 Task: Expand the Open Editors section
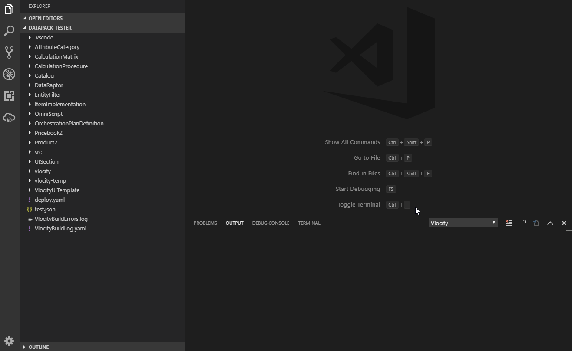(102, 18)
